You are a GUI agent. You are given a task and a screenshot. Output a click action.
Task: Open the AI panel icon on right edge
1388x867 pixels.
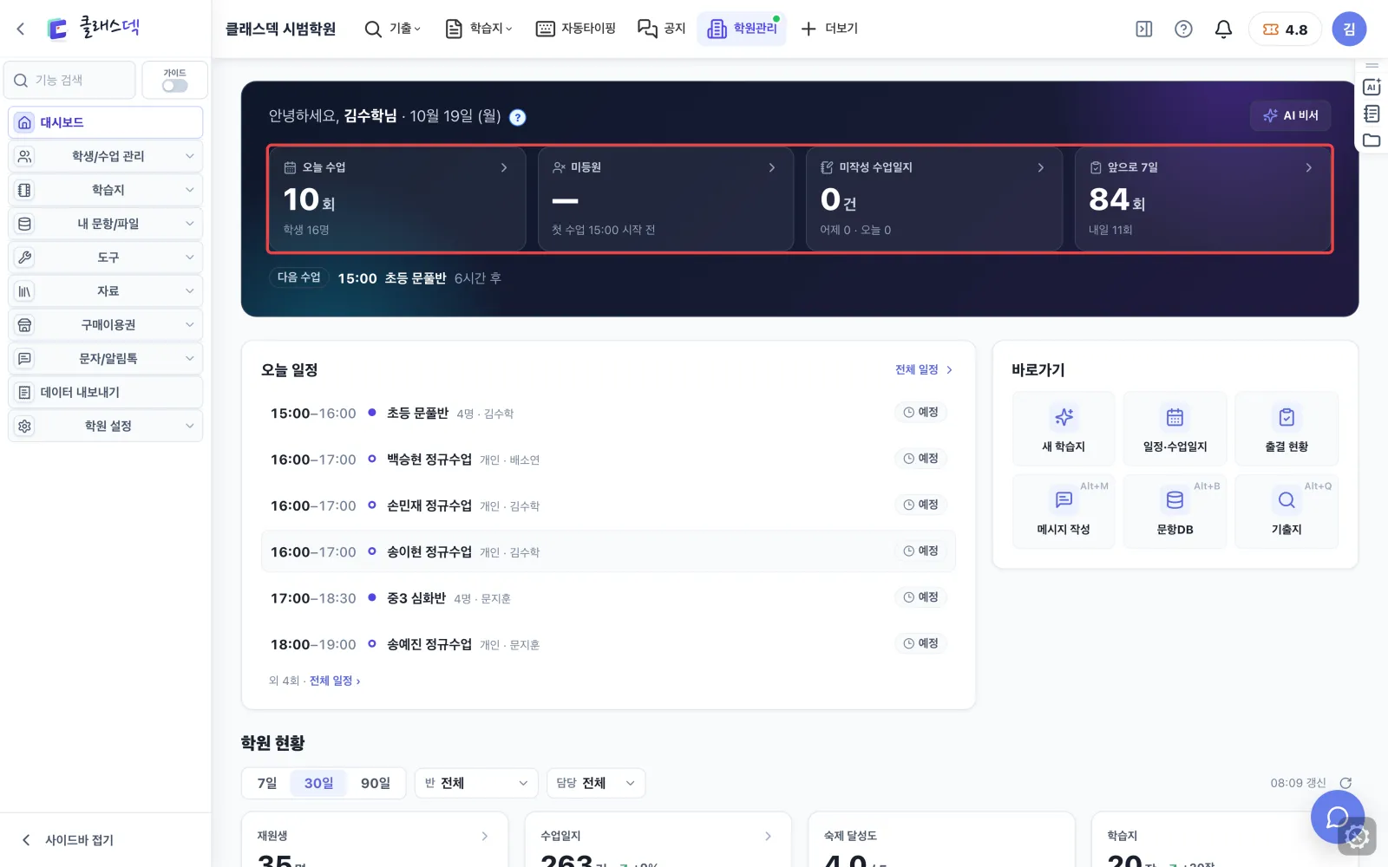(x=1372, y=87)
